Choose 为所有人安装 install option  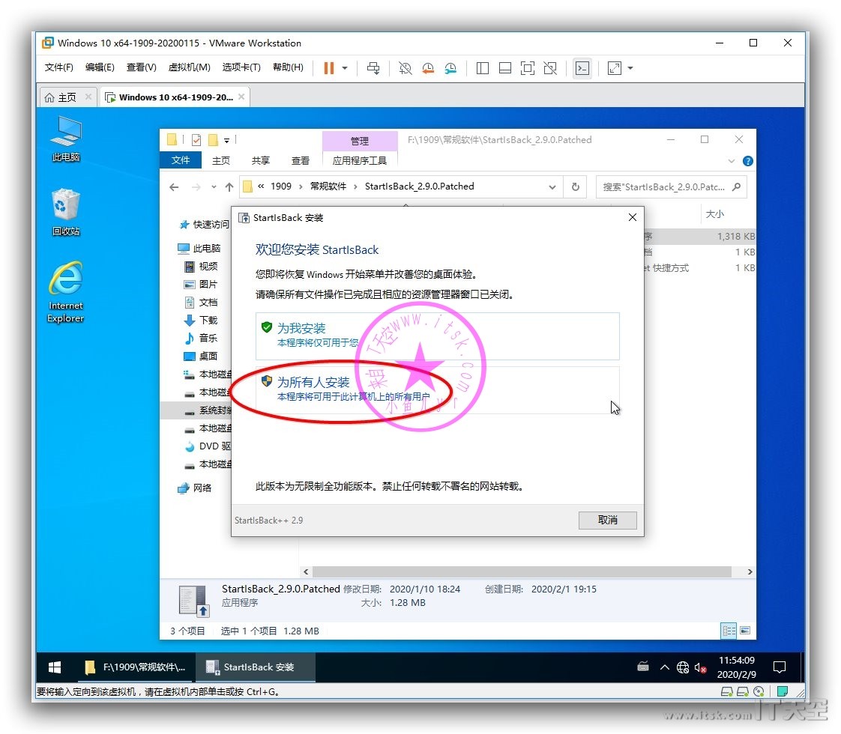click(438, 389)
